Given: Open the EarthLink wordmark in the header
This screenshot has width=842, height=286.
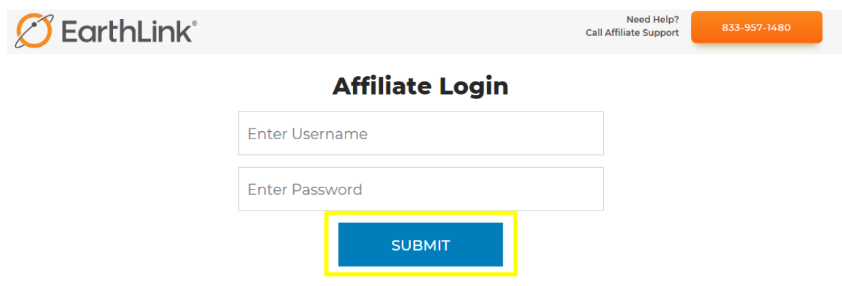Looking at the screenshot, I should pyautogui.click(x=127, y=31).
